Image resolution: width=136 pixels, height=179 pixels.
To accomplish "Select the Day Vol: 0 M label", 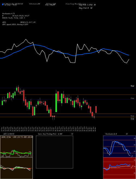I will coord(85,8).
